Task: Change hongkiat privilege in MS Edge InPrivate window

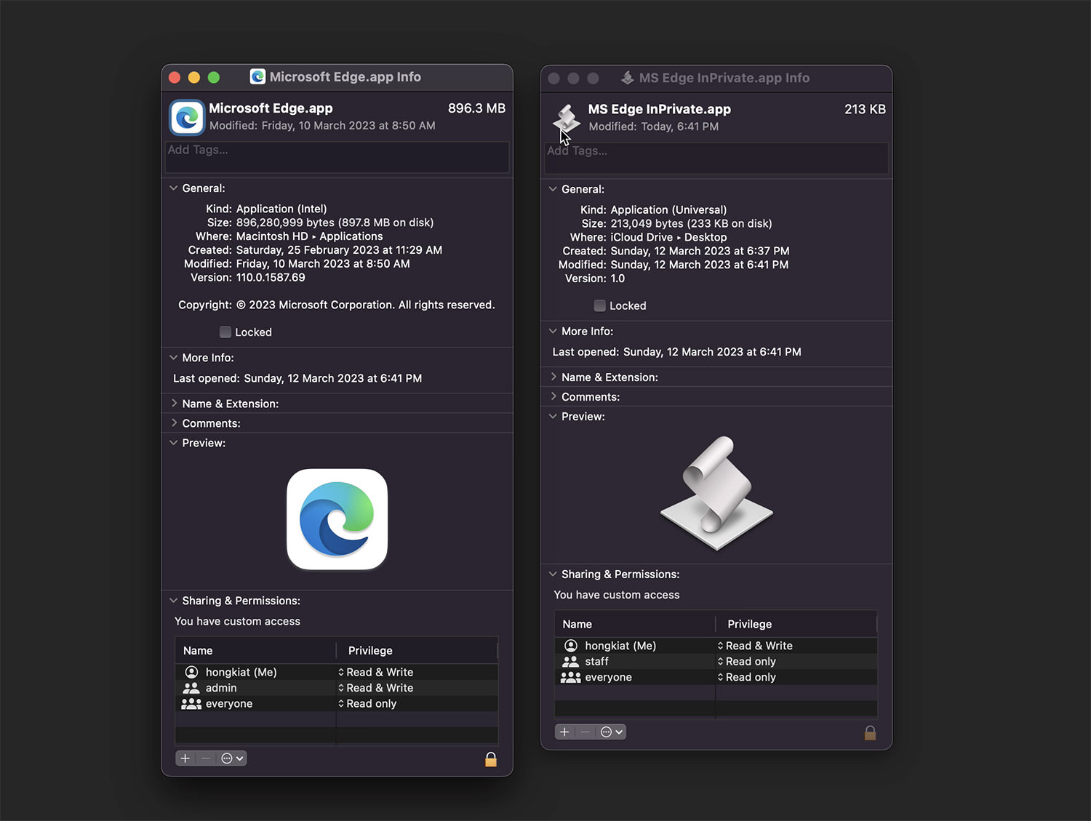Action: click(x=755, y=646)
